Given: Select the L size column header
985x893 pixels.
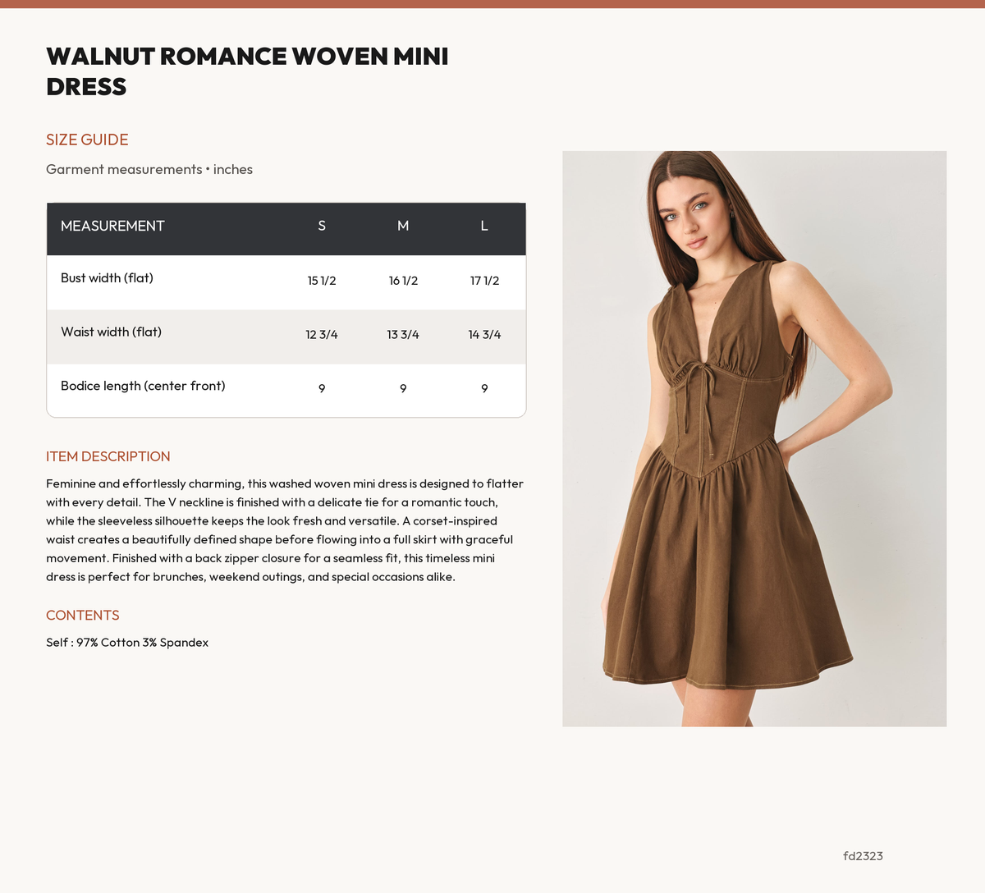Looking at the screenshot, I should pos(484,226).
